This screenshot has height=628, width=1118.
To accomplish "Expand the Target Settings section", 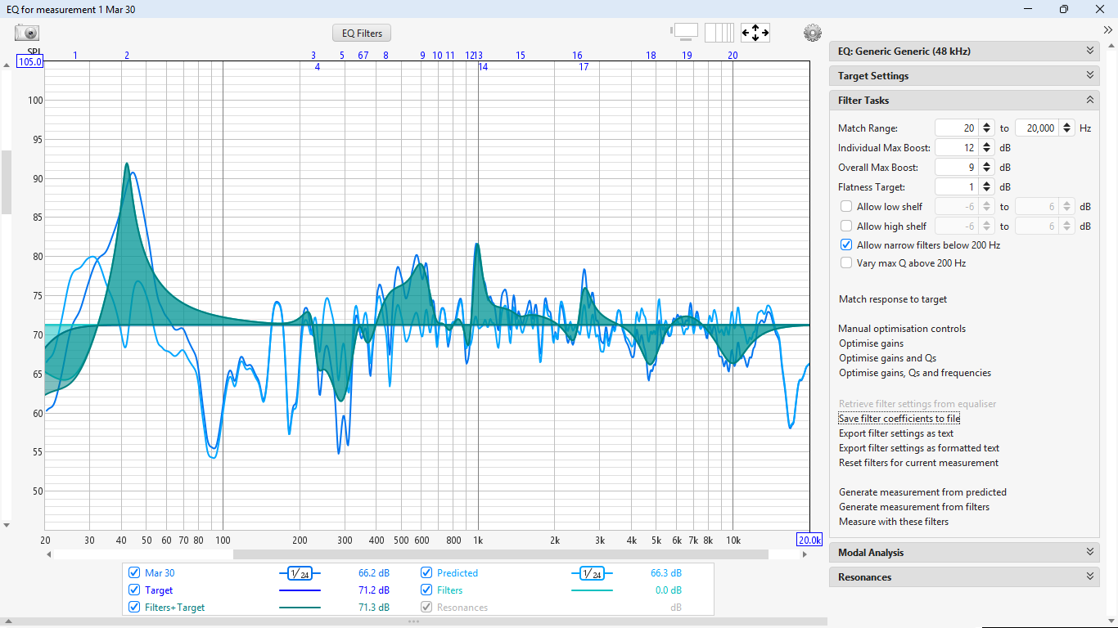I will click(964, 75).
